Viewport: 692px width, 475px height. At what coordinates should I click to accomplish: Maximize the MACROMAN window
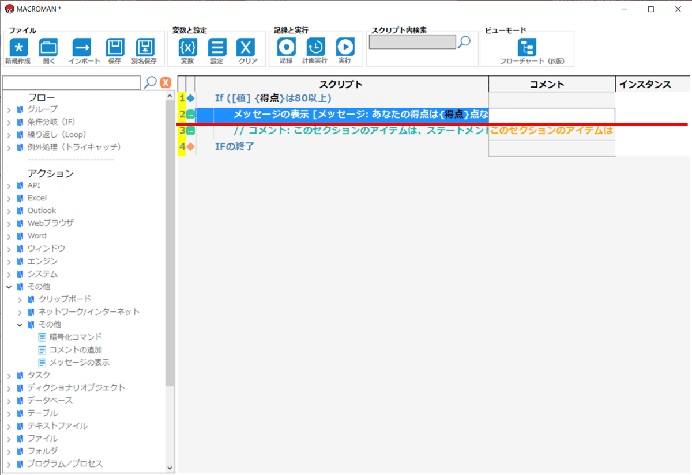(650, 9)
